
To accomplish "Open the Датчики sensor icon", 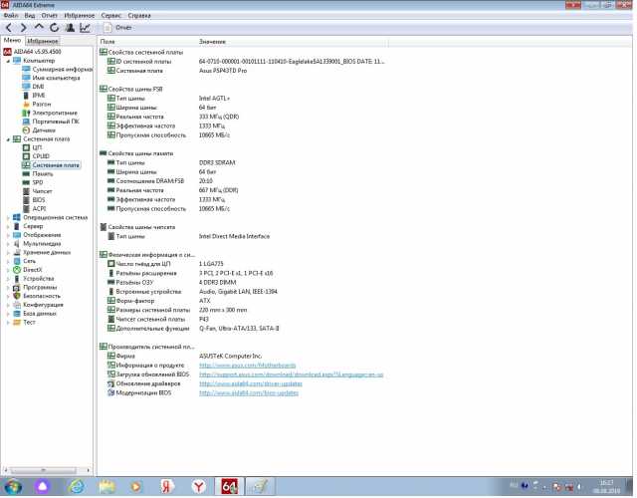I will click(x=26, y=130).
